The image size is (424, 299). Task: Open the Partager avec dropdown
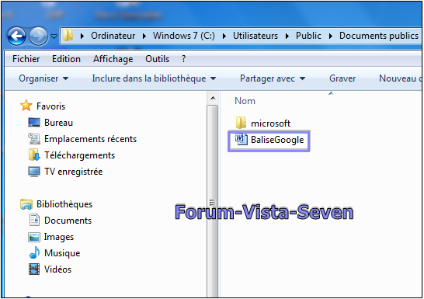pyautogui.click(x=273, y=78)
